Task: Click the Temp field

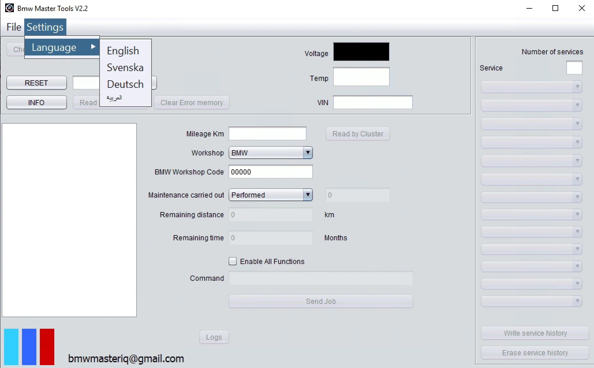Action: tap(361, 77)
